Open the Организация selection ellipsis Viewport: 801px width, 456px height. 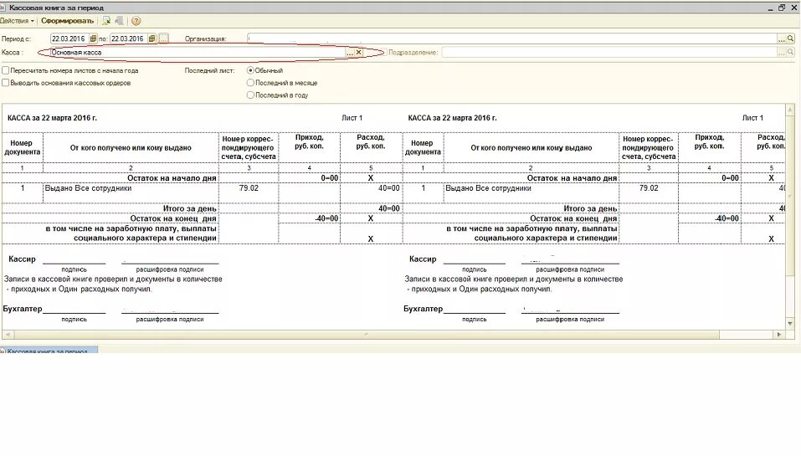[782, 38]
